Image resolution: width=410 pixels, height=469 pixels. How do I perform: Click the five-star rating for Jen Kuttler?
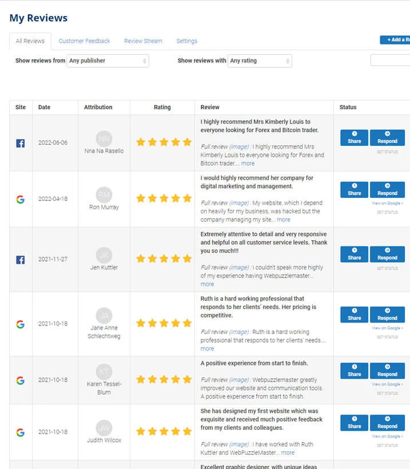tap(164, 259)
